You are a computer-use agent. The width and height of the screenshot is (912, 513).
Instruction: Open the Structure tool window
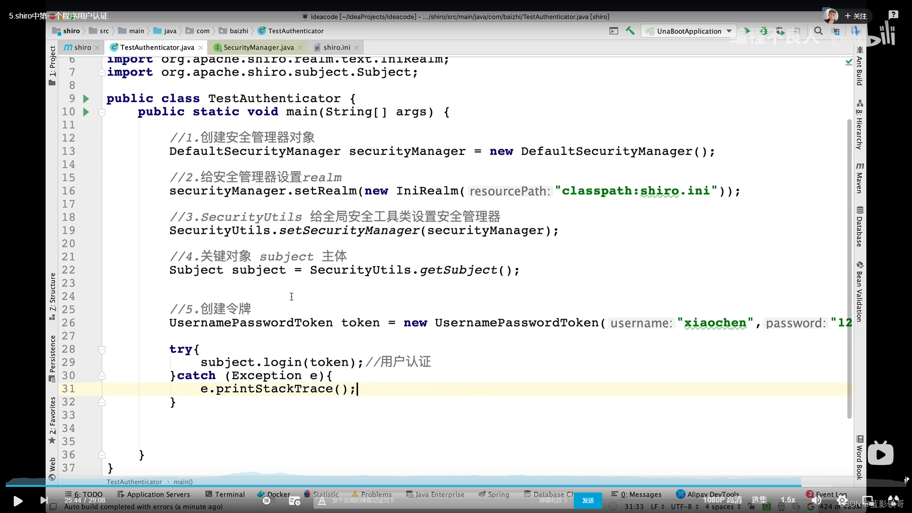[52, 296]
